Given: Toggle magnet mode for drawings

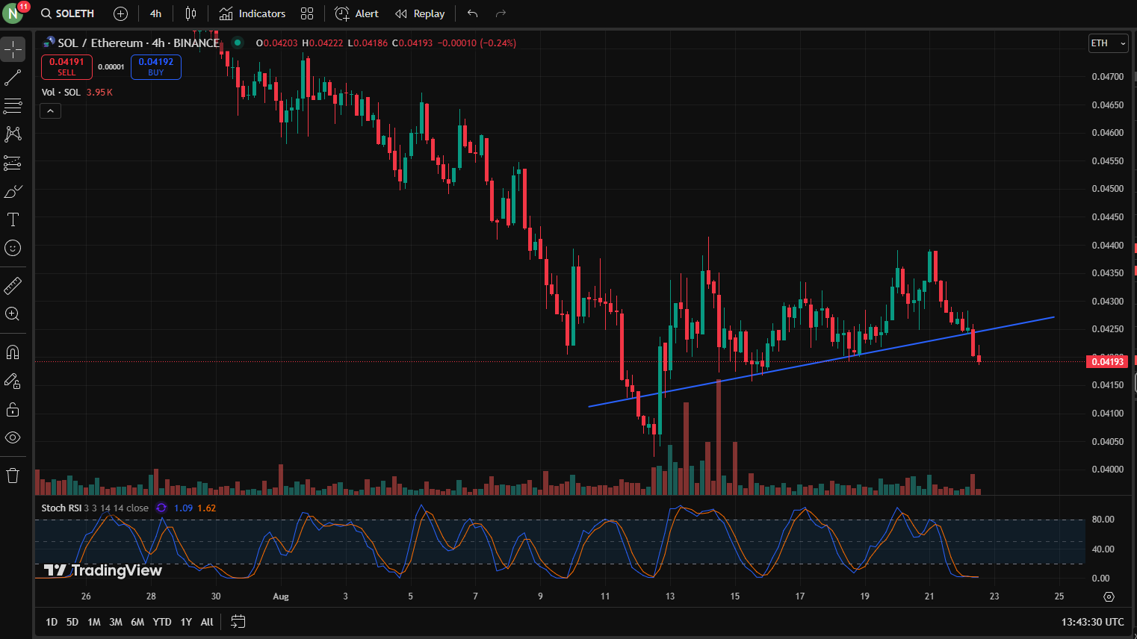Looking at the screenshot, I should point(13,352).
